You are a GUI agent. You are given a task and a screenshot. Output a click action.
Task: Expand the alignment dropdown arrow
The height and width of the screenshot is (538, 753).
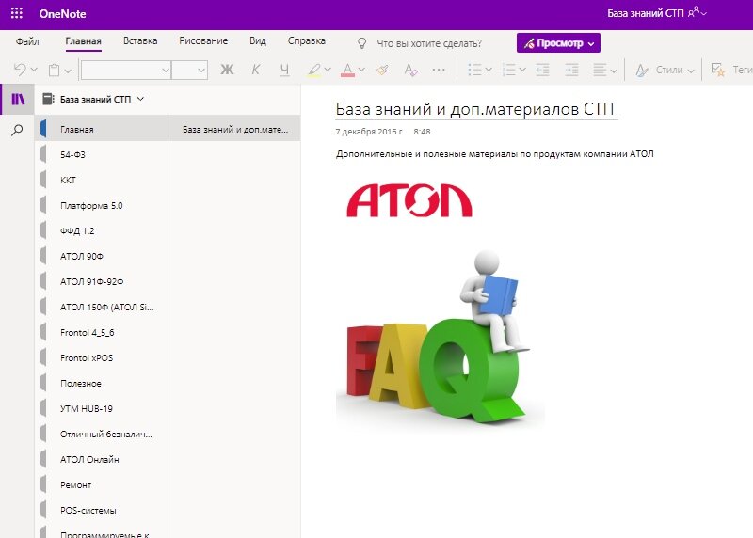click(614, 71)
